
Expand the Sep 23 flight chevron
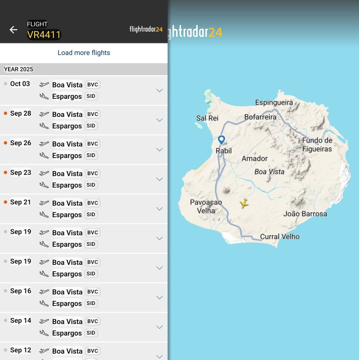pyautogui.click(x=159, y=179)
